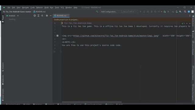Open the Navigate menu
This screenshot has height=110, width=195.
(x=25, y=8)
